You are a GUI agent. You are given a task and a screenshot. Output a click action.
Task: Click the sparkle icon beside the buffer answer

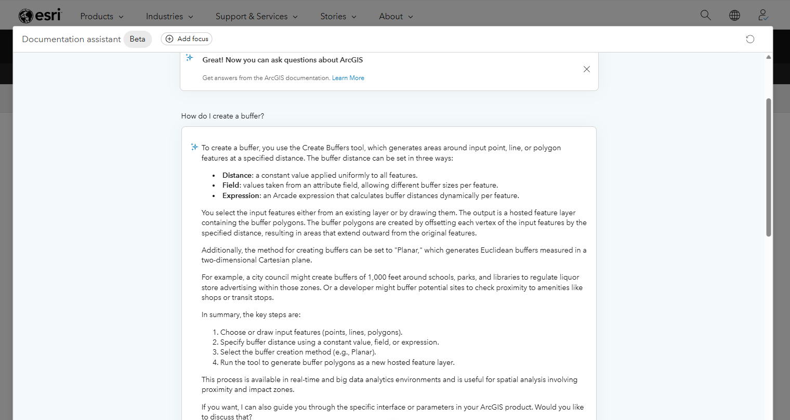pos(194,147)
